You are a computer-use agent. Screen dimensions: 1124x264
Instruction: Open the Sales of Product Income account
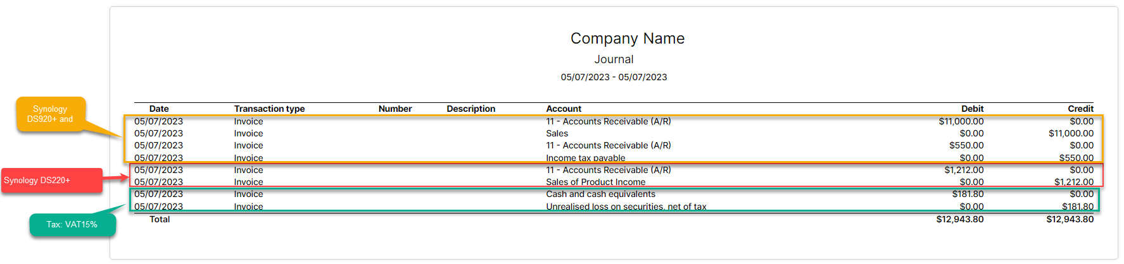tap(596, 182)
